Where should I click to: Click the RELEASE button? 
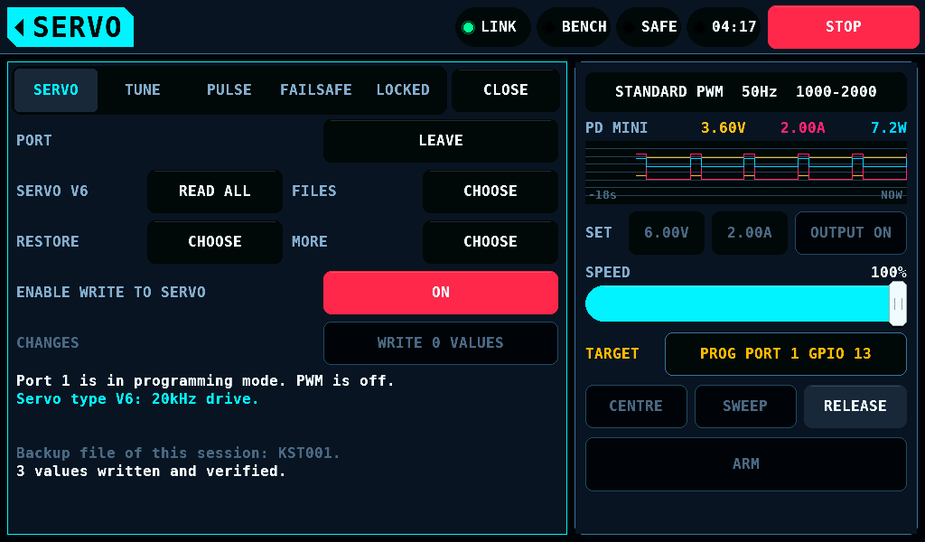[855, 406]
